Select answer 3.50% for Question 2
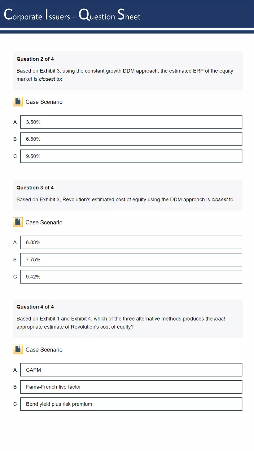 (131, 122)
